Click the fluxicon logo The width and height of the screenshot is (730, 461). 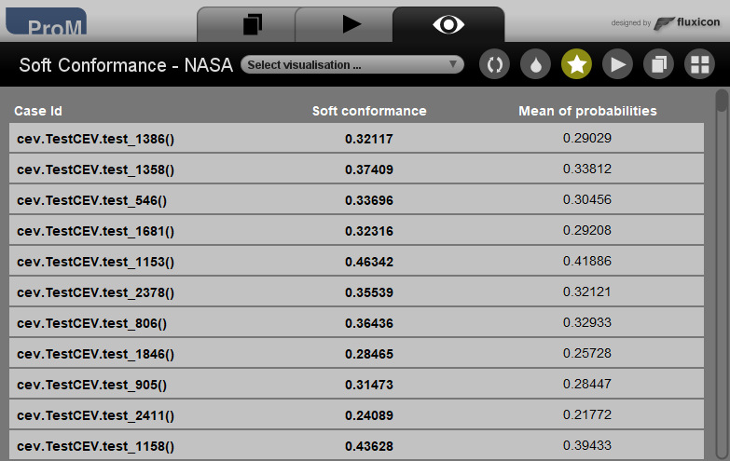tap(687, 23)
